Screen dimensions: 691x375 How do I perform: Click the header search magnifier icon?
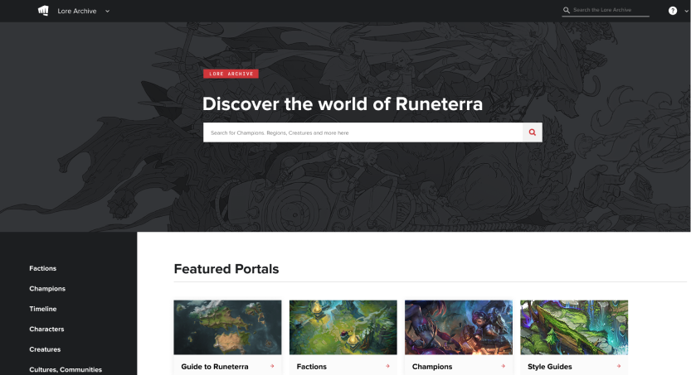pyautogui.click(x=567, y=10)
